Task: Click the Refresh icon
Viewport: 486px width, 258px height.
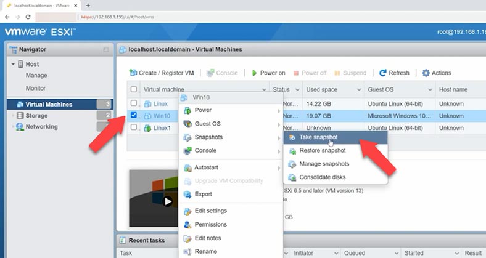Action: [383, 73]
